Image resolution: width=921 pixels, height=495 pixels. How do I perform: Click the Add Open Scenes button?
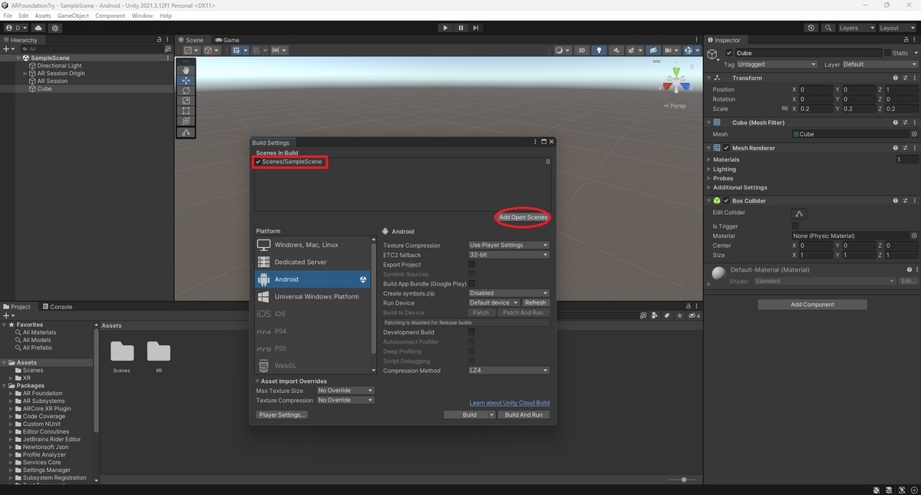pyautogui.click(x=523, y=217)
